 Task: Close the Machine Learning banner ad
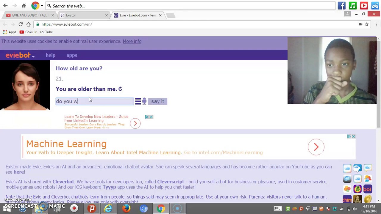(x=353, y=136)
